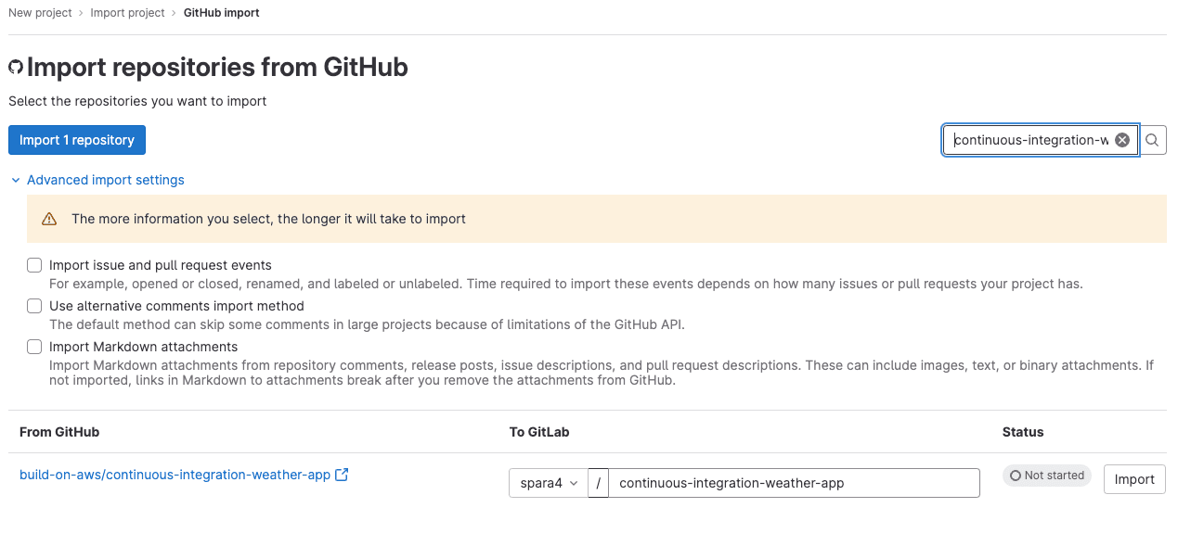
Task: Click Import 1 repository button
Action: [x=77, y=140]
